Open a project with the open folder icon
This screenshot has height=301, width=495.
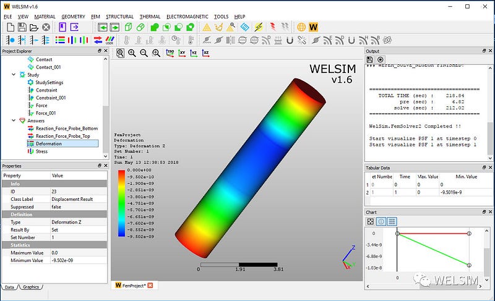point(34,27)
